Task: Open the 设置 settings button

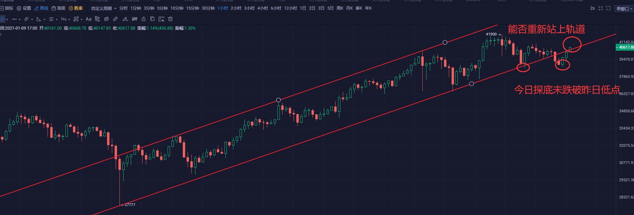Action: tap(24, 8)
